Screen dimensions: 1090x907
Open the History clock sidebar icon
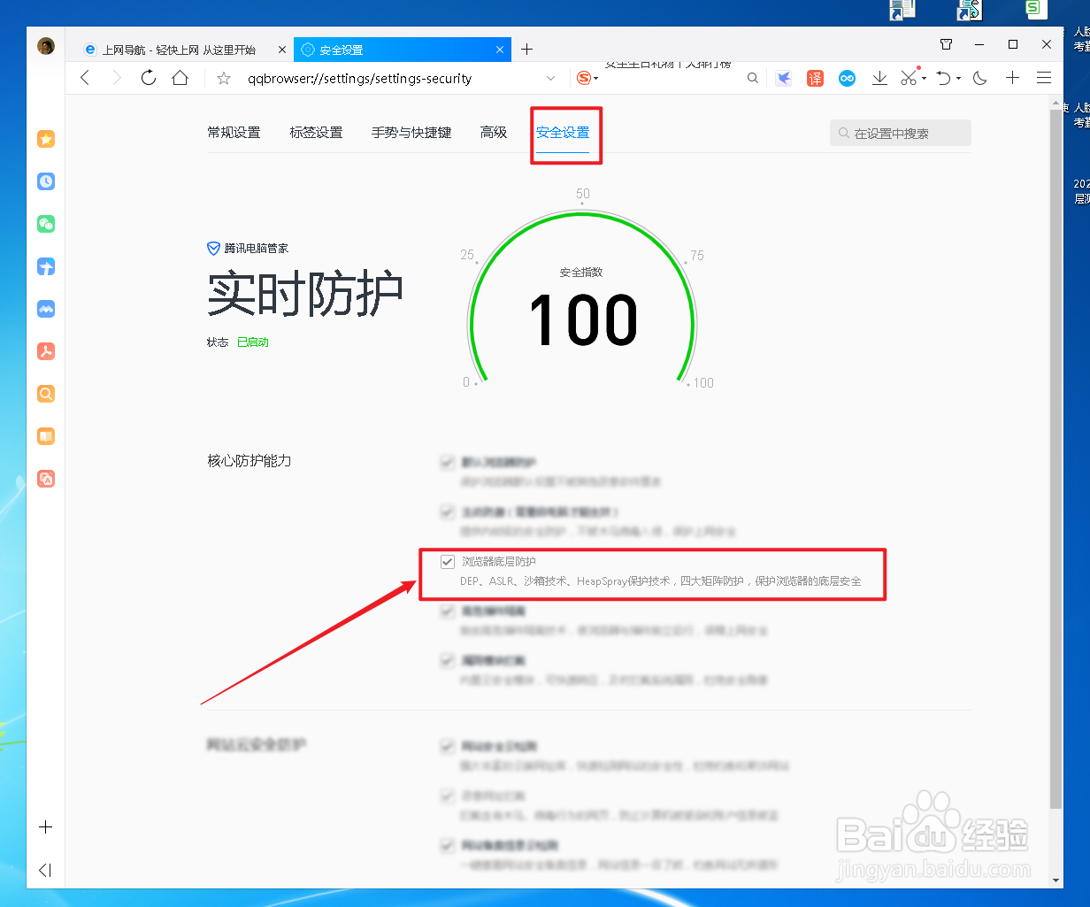pos(46,181)
